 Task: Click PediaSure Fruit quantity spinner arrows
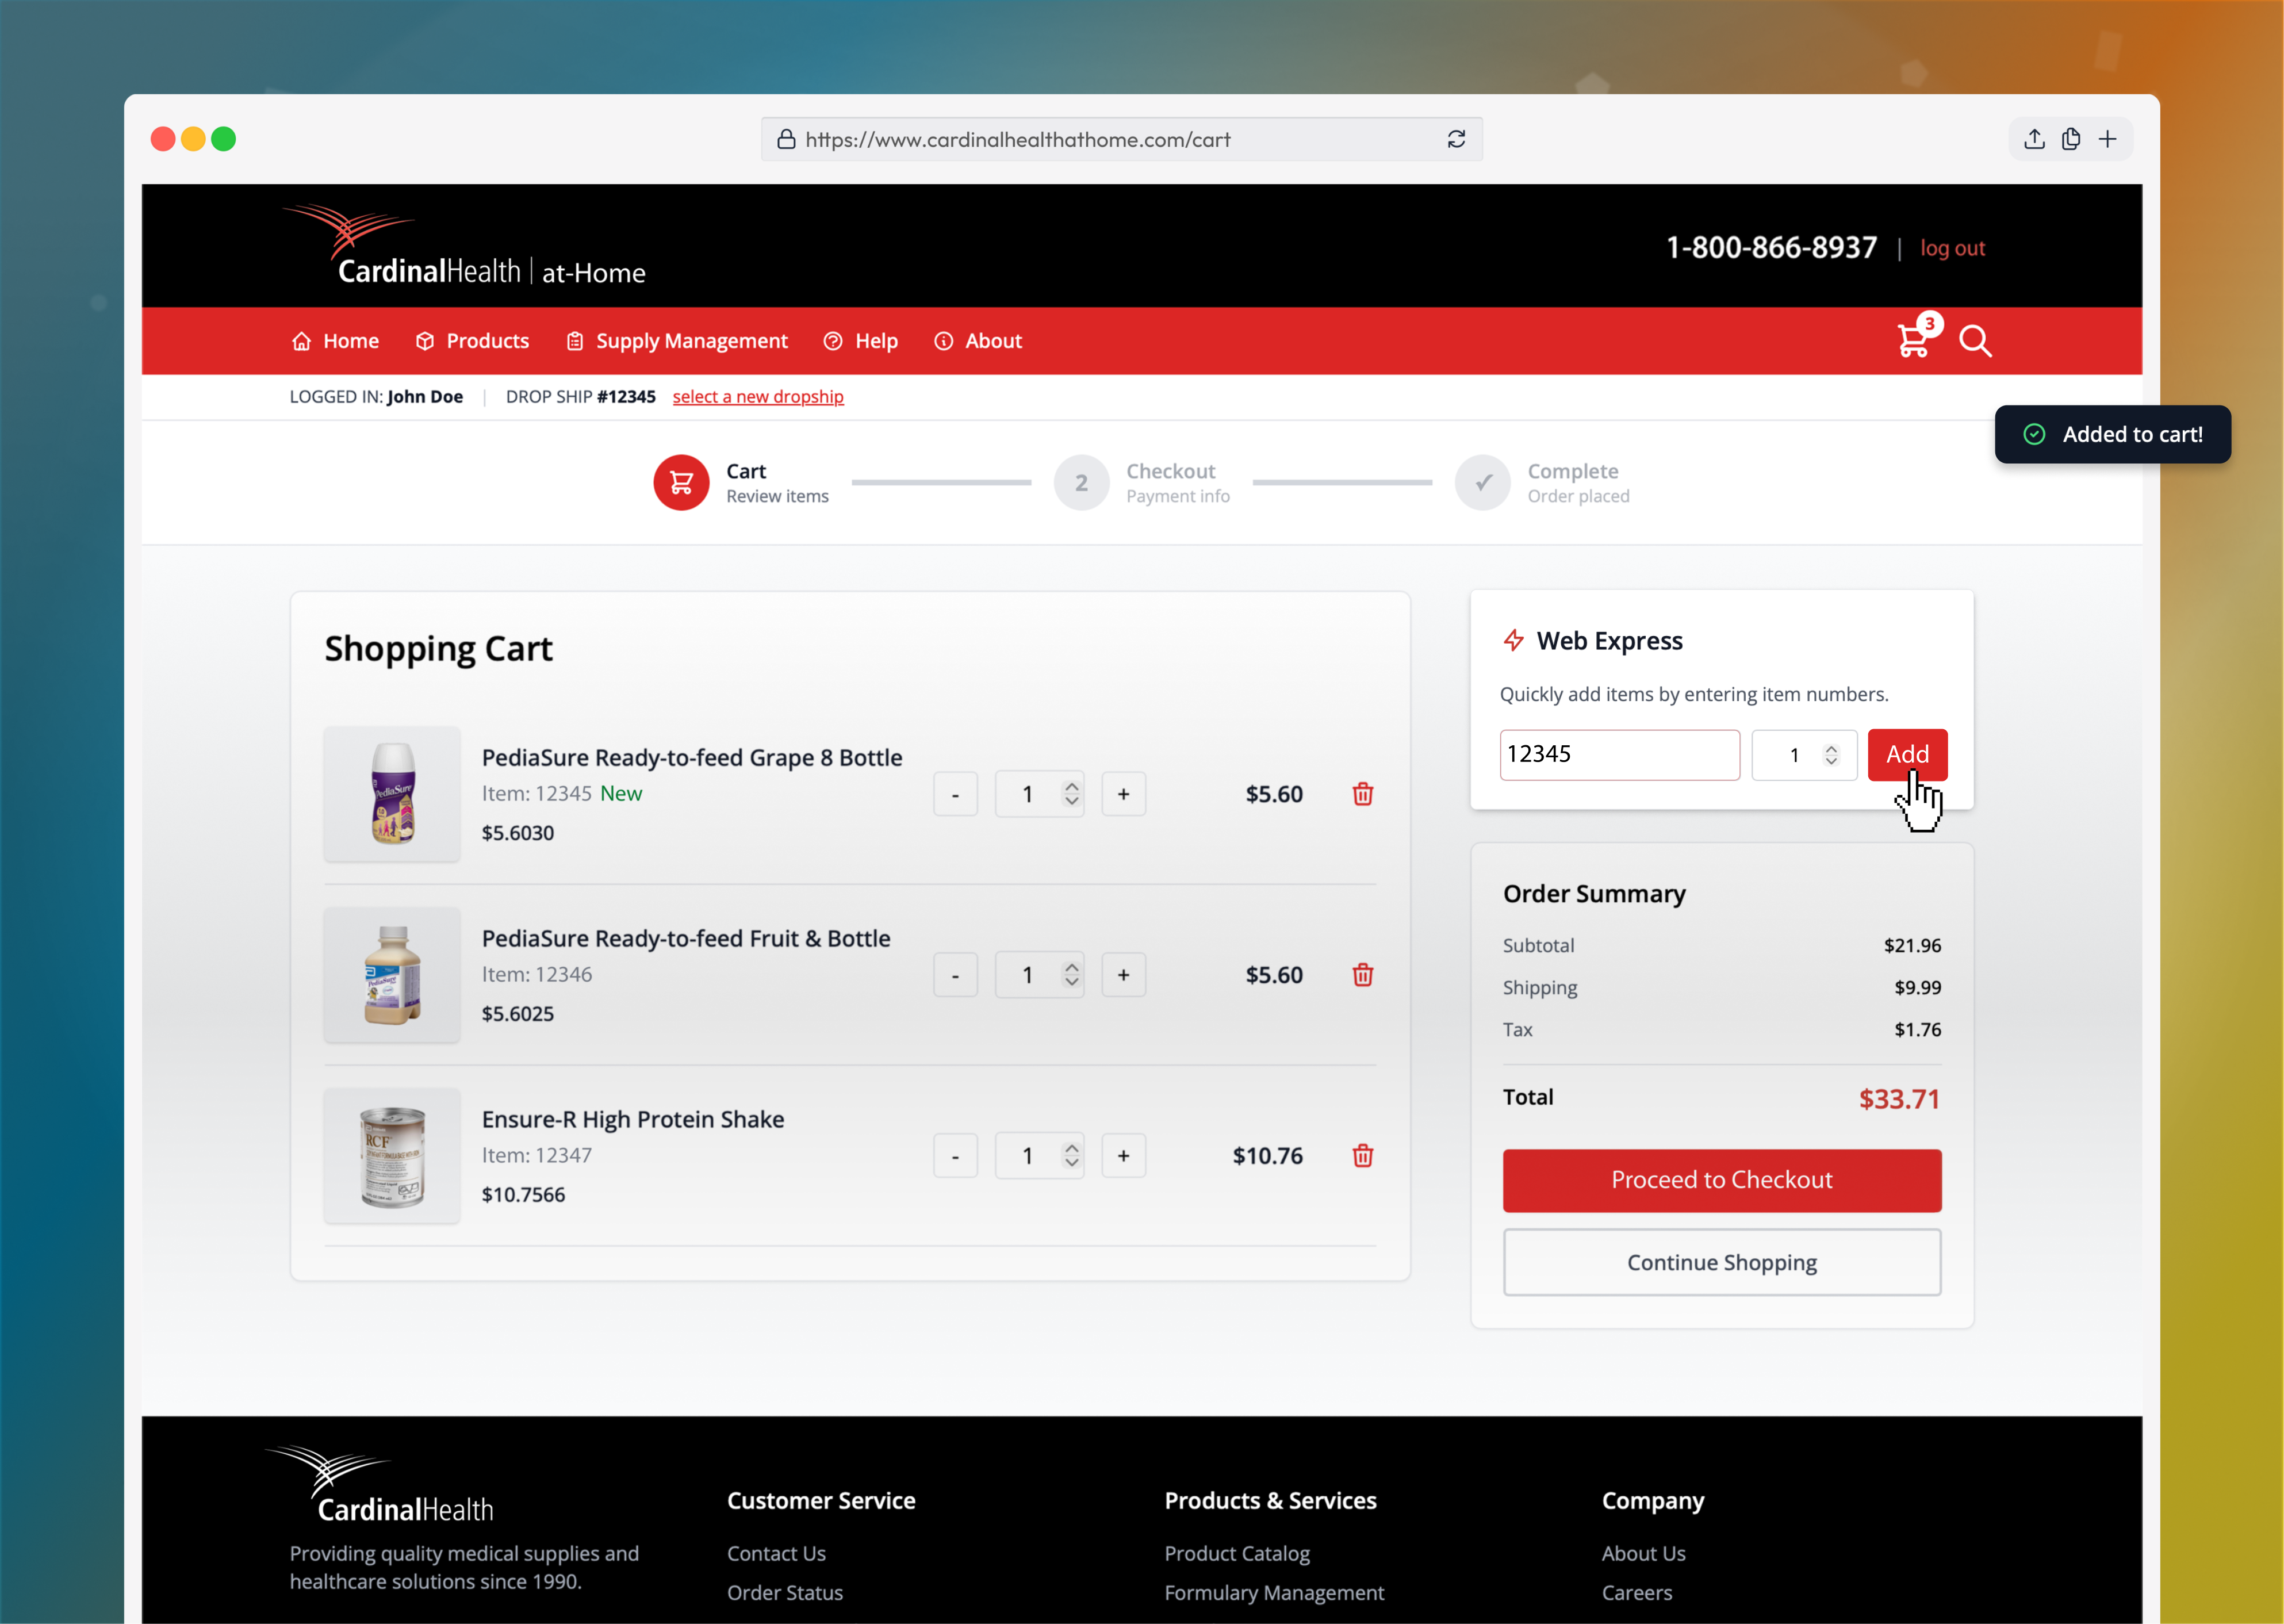pos(1071,975)
